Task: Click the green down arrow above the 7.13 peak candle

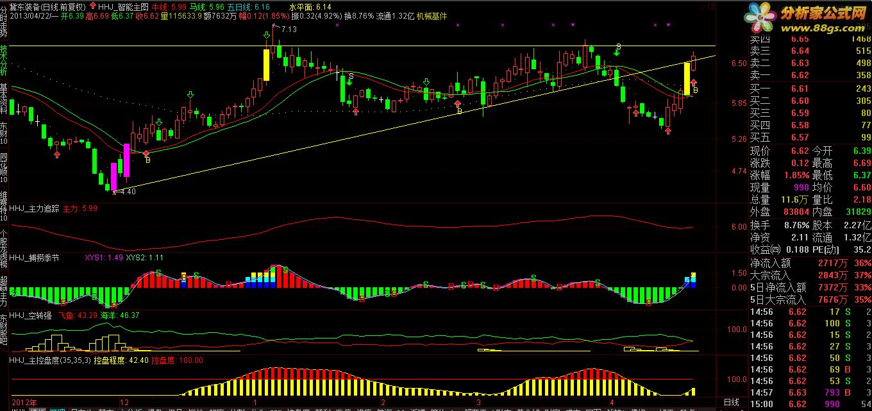Action: pyautogui.click(x=266, y=35)
